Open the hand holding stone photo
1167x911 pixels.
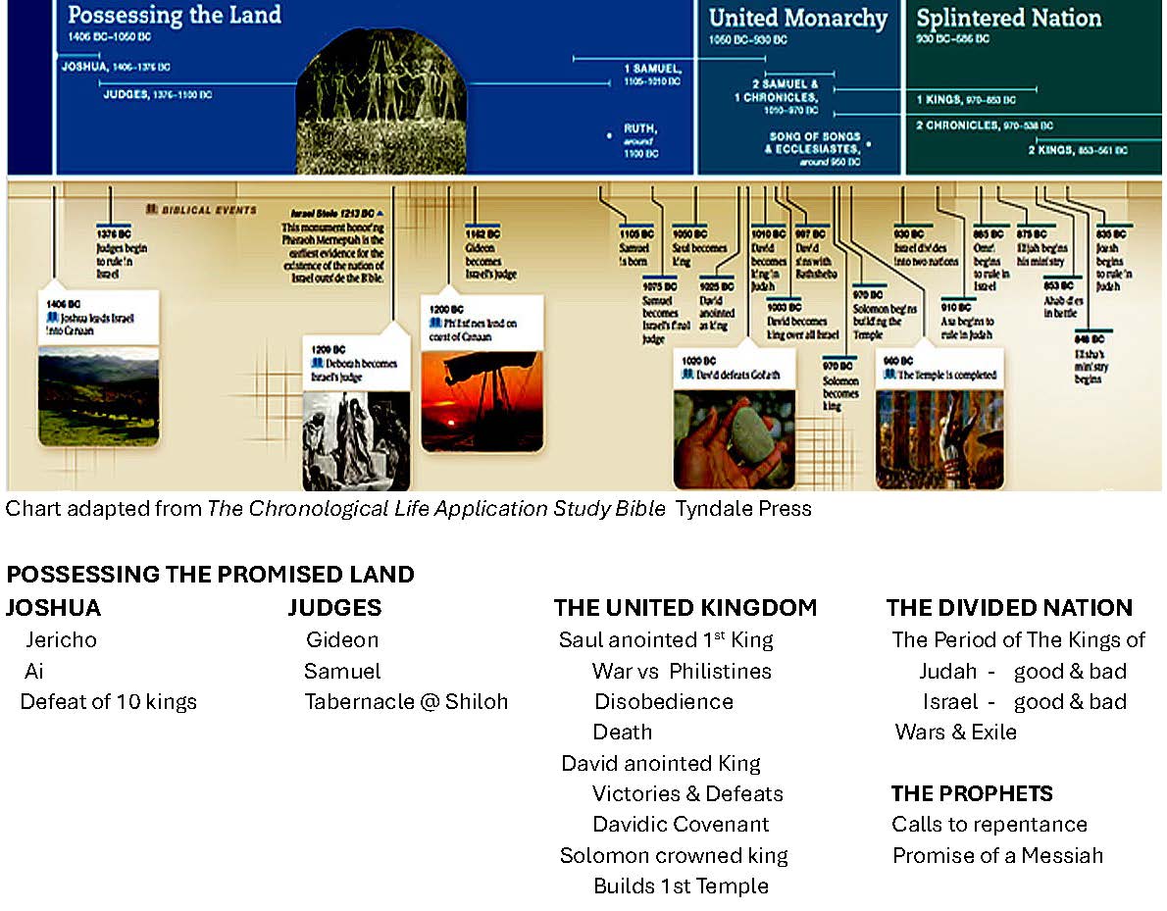(734, 437)
